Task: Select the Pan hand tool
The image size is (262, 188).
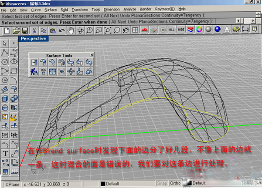Action: point(71,31)
